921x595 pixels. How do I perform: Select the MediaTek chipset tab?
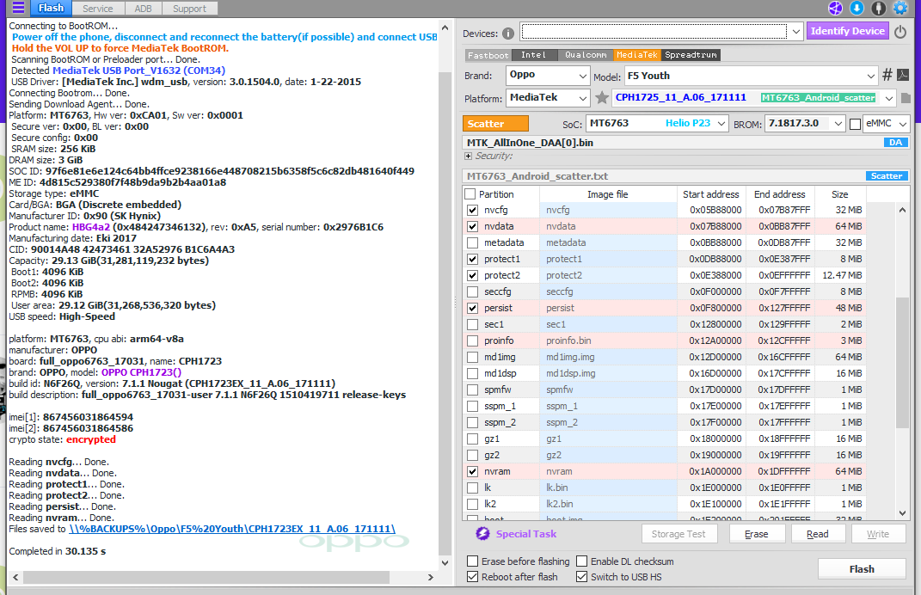click(x=637, y=55)
